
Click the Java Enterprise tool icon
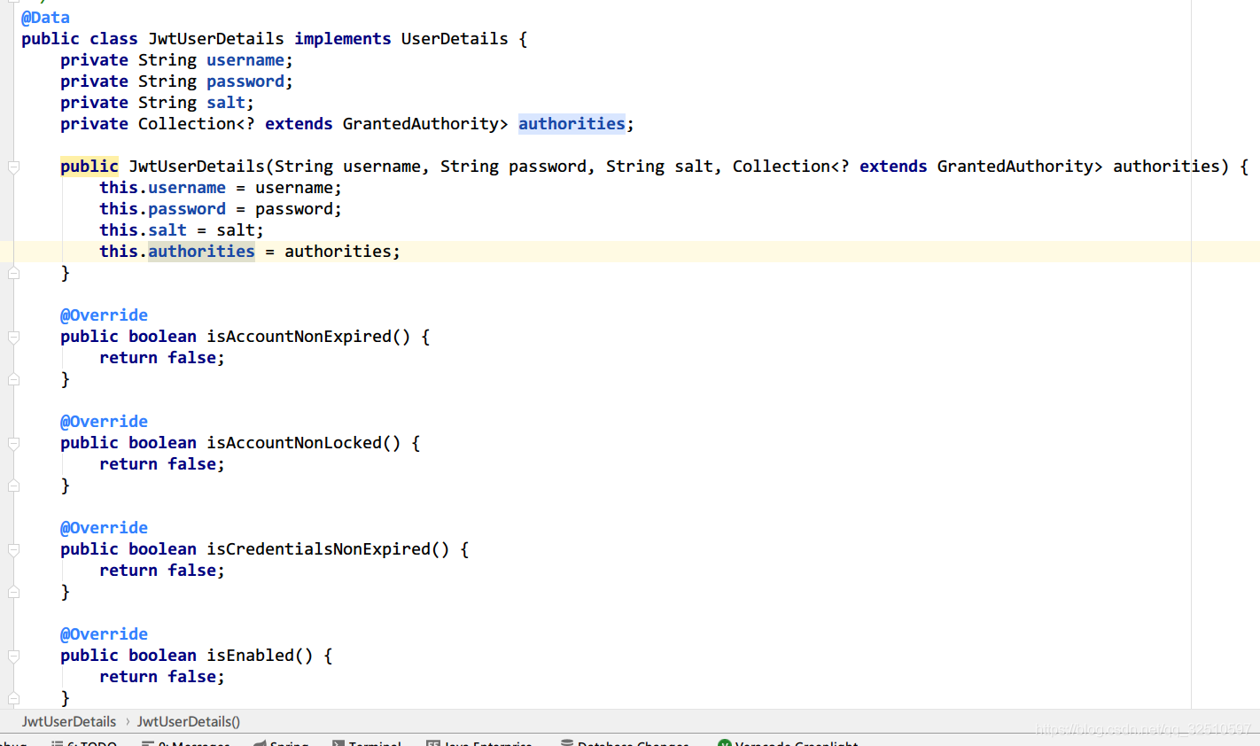point(433,743)
